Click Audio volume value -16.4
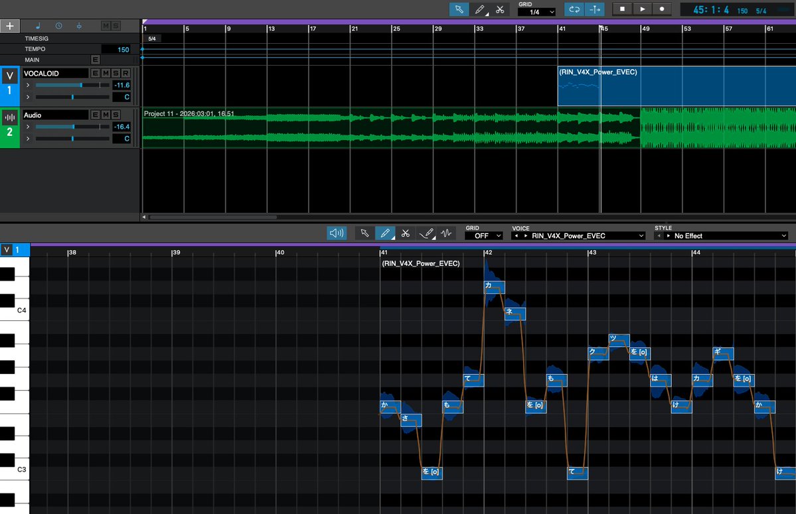Image resolution: width=796 pixels, height=514 pixels. point(121,127)
